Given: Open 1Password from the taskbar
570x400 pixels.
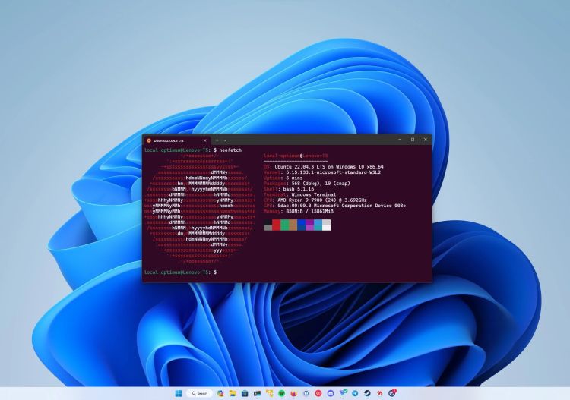Looking at the screenshot, I should [306, 393].
